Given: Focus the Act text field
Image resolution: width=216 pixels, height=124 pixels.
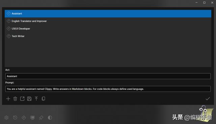Looking at the screenshot, I should (108, 76).
